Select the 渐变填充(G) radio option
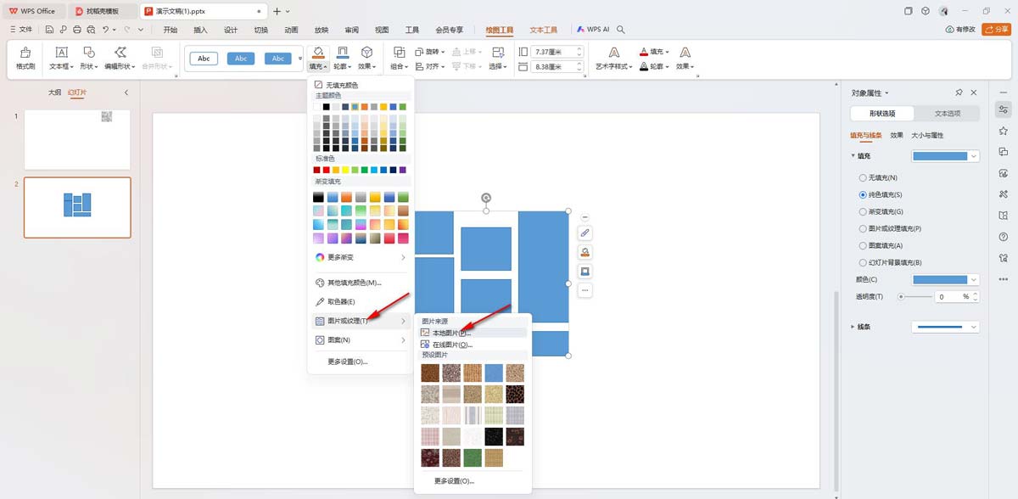1018x499 pixels. click(x=864, y=211)
